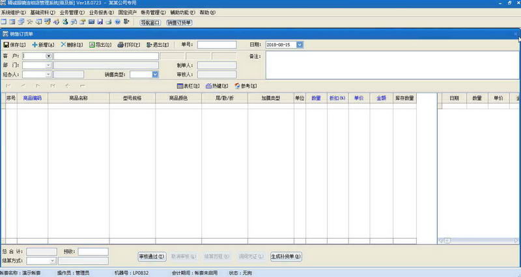521x277 pixels.
Task: Click the 参考 reference icon
Action: (x=236, y=85)
